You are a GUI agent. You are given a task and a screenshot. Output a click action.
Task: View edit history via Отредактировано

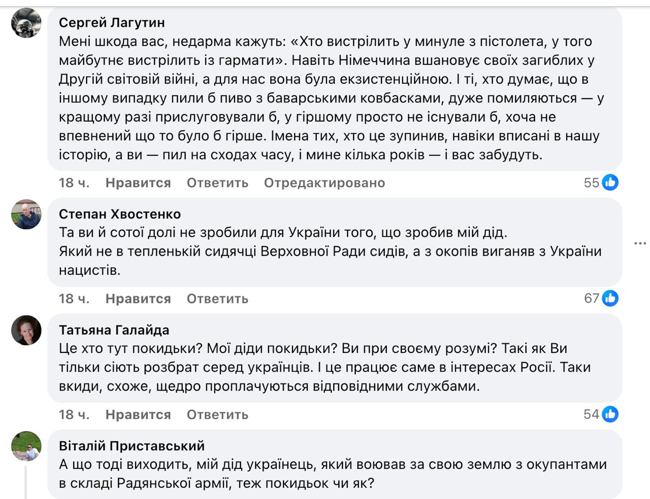324,183
